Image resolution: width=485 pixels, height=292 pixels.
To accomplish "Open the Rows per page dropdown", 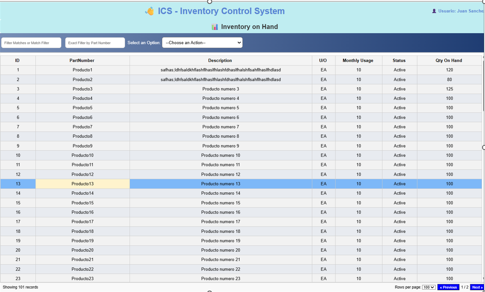I will [x=429, y=287].
